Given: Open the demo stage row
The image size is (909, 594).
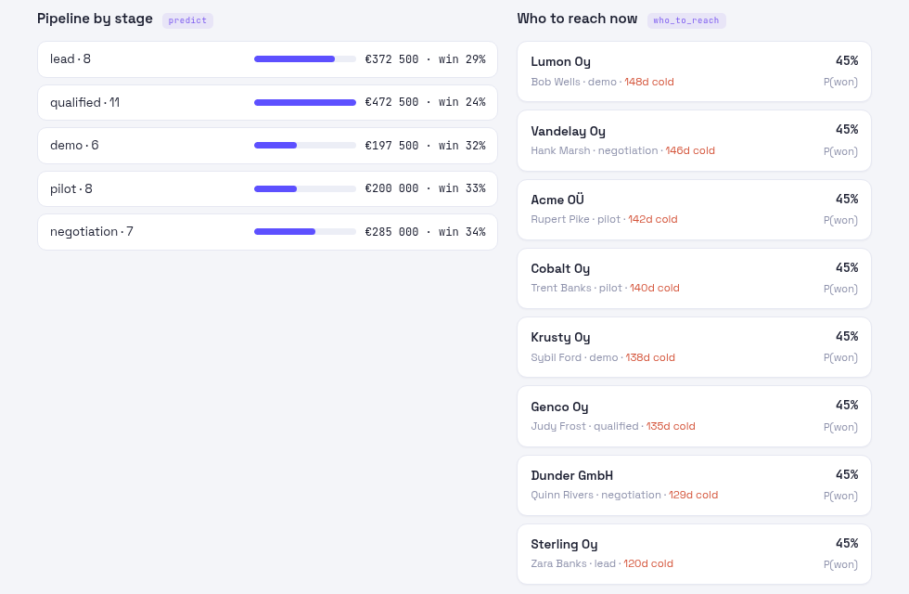Looking at the screenshot, I should pyautogui.click(x=267, y=146).
